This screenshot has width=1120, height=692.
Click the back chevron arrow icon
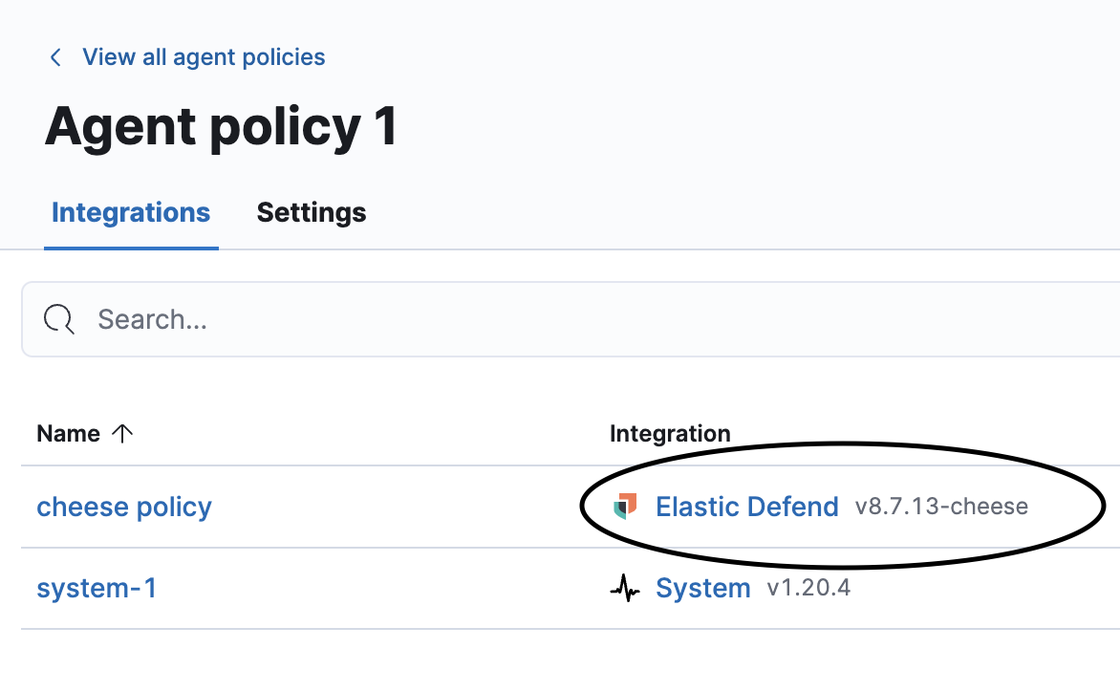click(55, 57)
